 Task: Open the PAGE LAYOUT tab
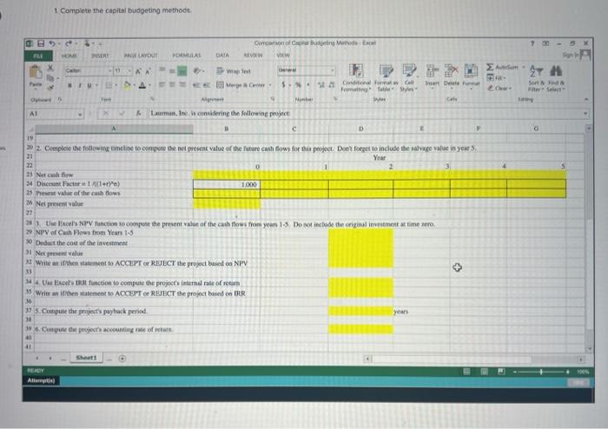pyautogui.click(x=141, y=56)
